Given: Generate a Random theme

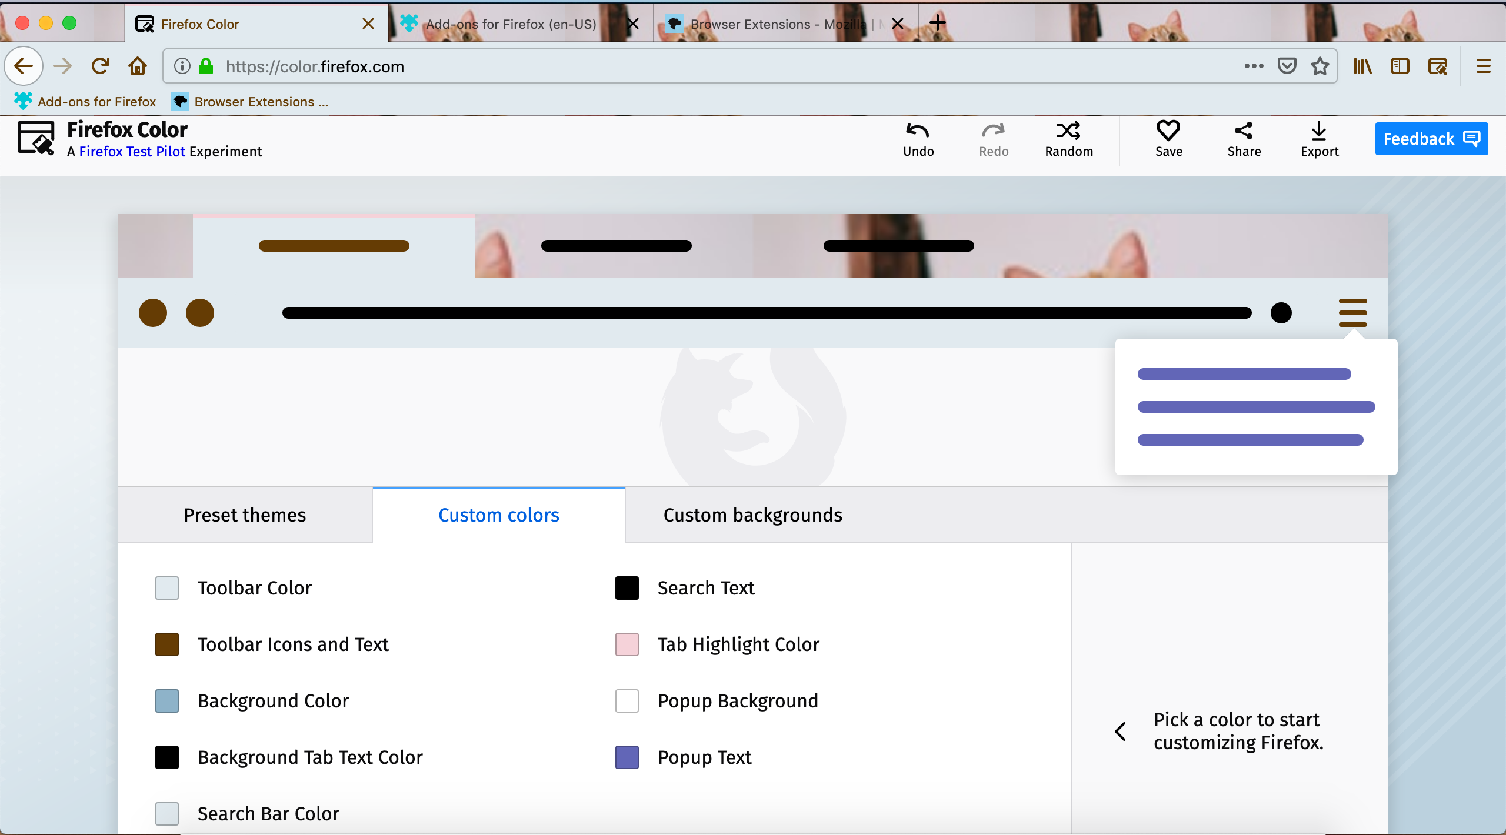Looking at the screenshot, I should click(1069, 139).
